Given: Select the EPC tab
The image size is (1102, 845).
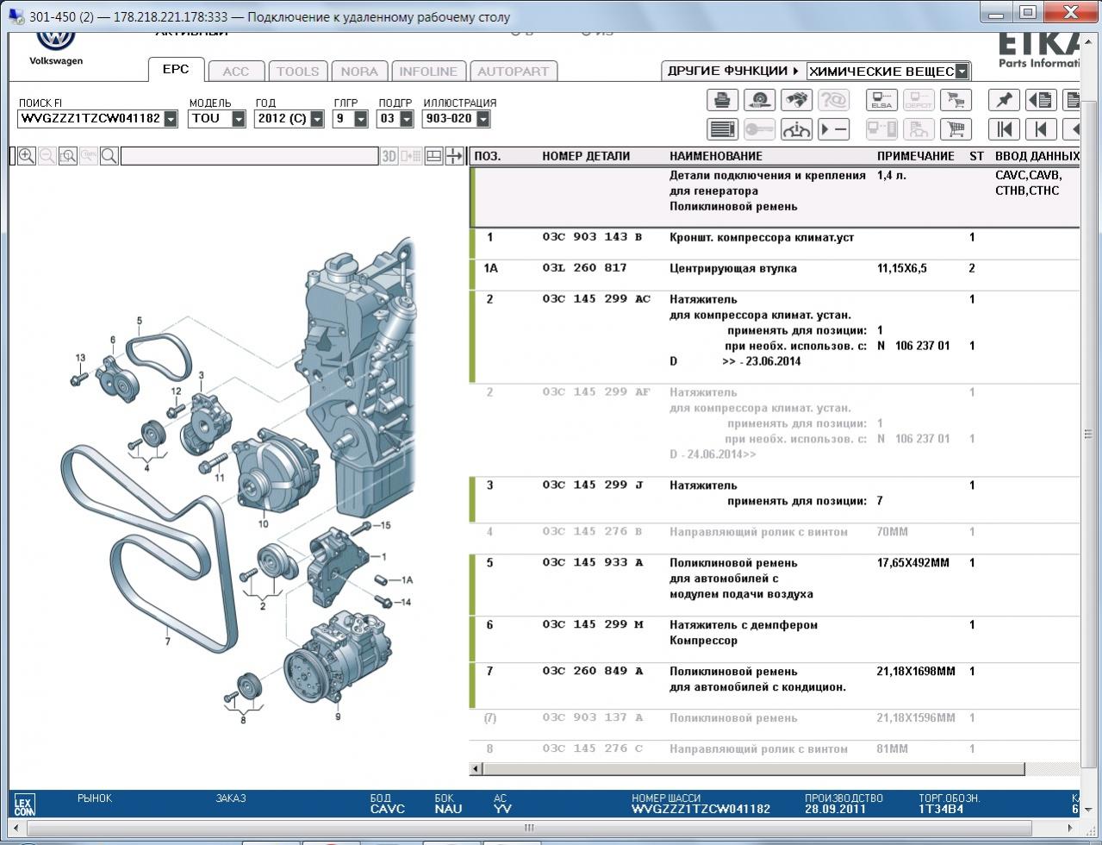Looking at the screenshot, I should 176,70.
